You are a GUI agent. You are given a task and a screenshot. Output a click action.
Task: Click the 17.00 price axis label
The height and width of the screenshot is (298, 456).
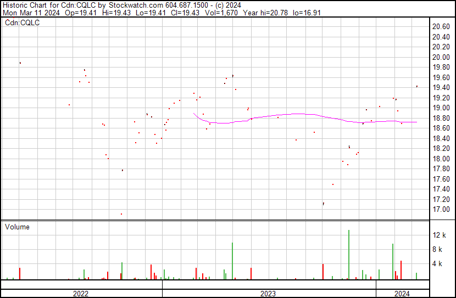tap(441, 210)
